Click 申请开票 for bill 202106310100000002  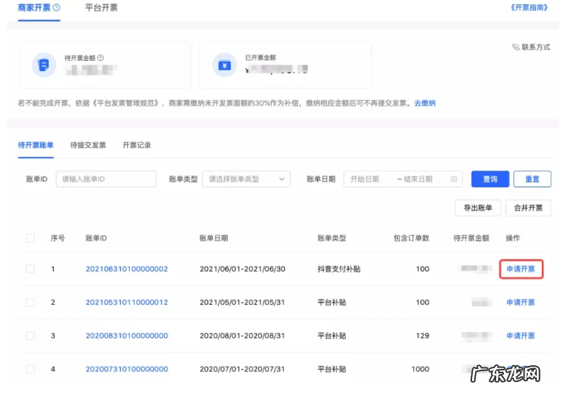[x=521, y=269]
